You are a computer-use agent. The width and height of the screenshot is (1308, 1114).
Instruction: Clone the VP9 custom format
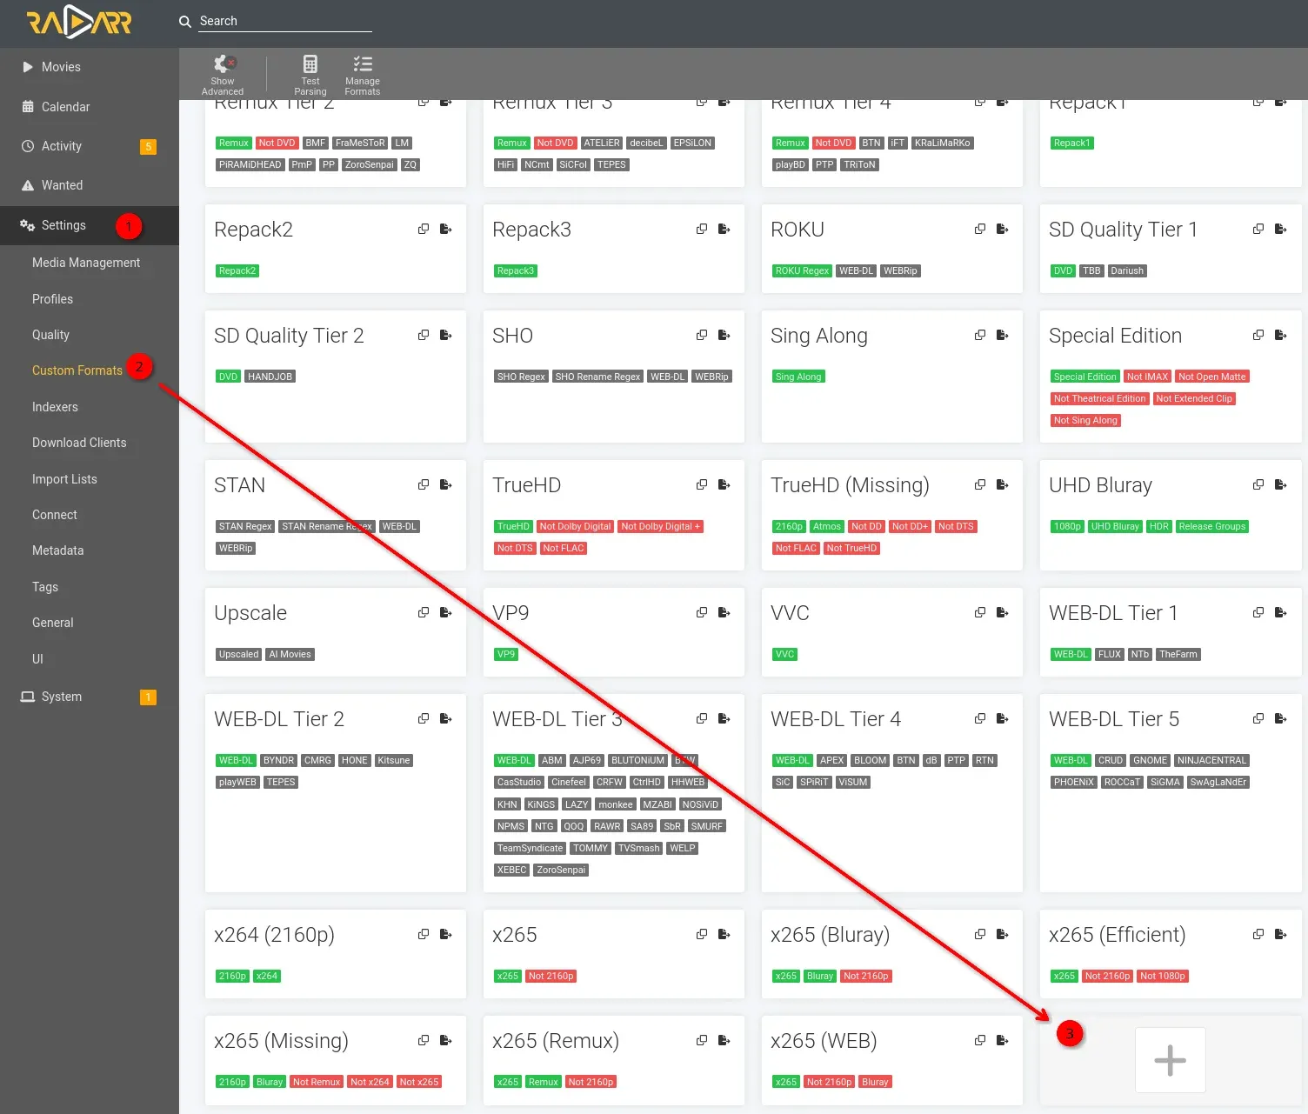702,612
